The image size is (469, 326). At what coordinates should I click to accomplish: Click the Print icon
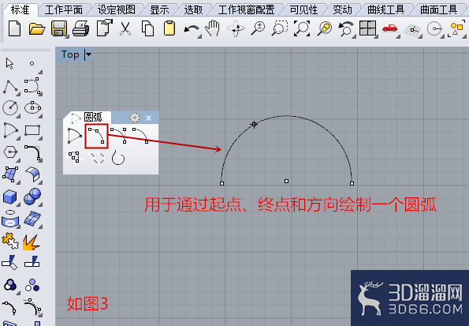click(80, 28)
